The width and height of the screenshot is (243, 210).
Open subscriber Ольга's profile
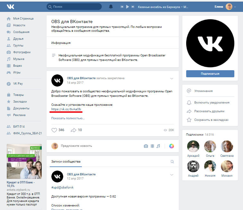tap(210, 147)
